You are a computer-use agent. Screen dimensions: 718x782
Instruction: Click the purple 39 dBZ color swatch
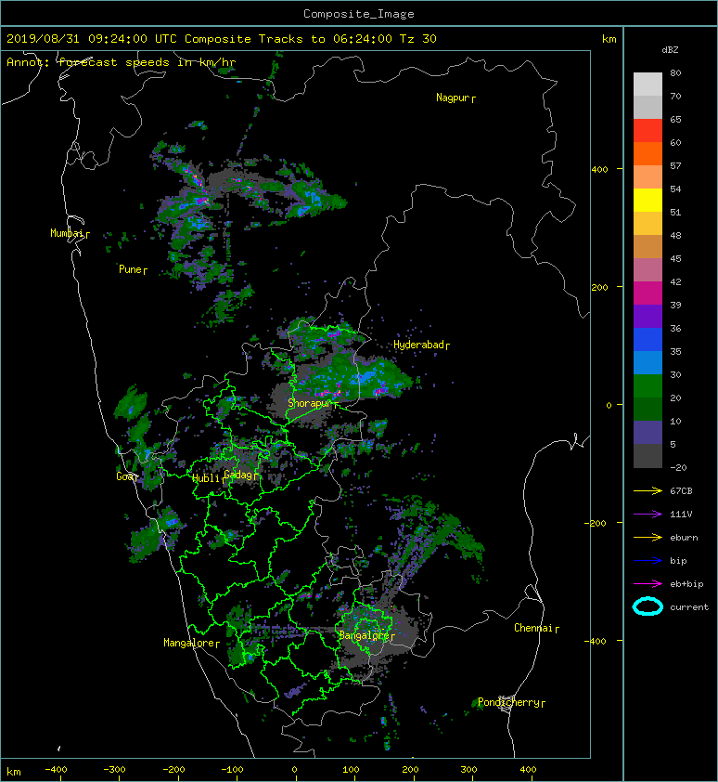647,317
